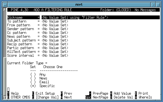This screenshot has width=163, height=102.
Task: Click the AllText pattern label
Action: [x=21, y=52]
